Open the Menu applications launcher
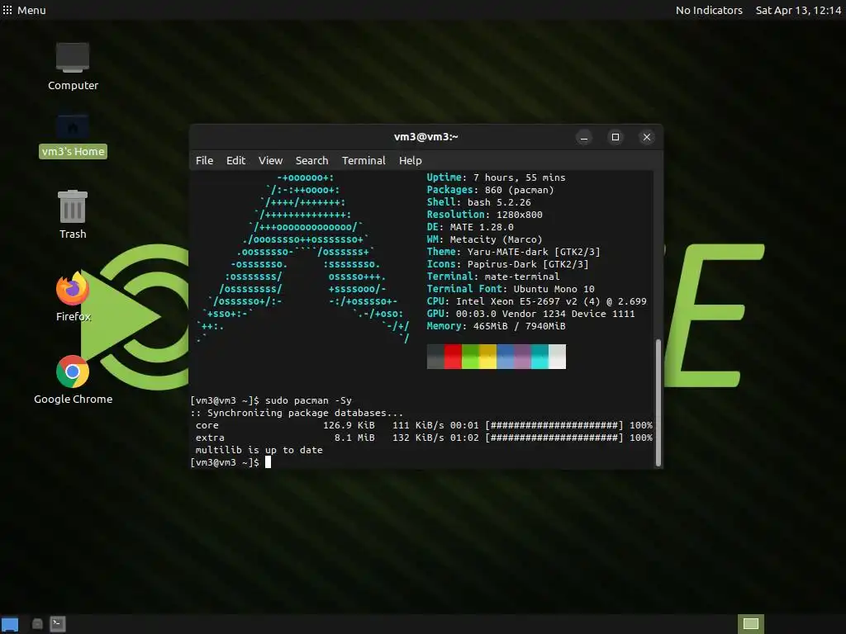 coord(24,10)
